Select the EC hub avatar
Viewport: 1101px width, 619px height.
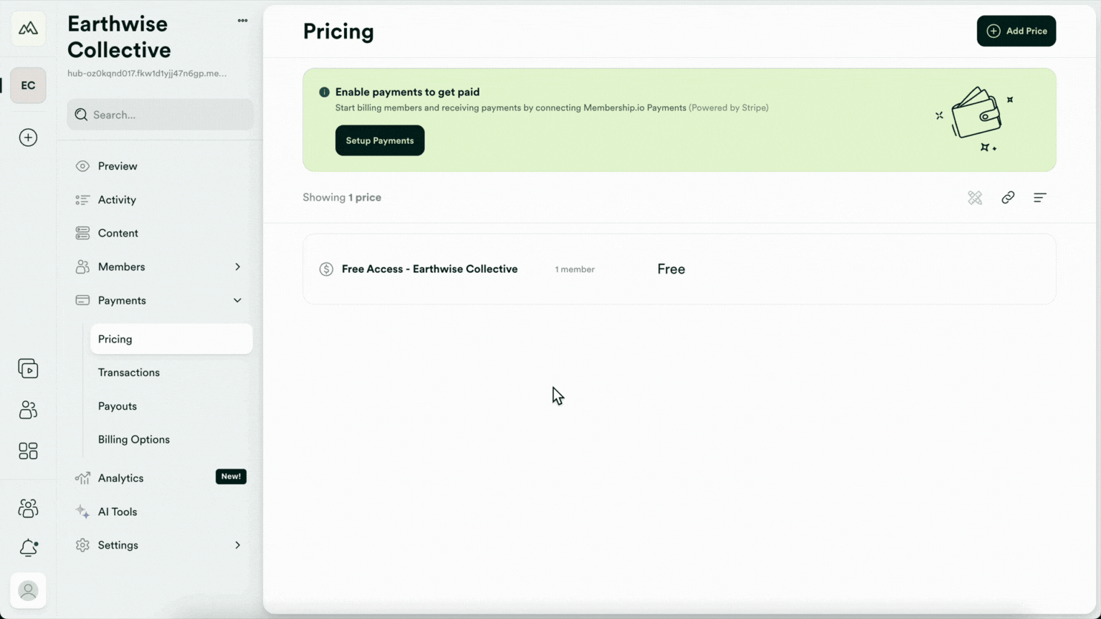28,85
